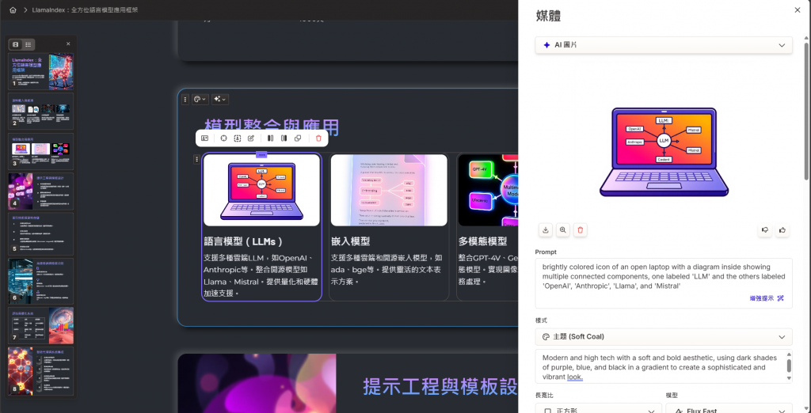This screenshot has width=811, height=413.
Task: Open slide 8 thumbnail
Action: [x=41, y=371]
